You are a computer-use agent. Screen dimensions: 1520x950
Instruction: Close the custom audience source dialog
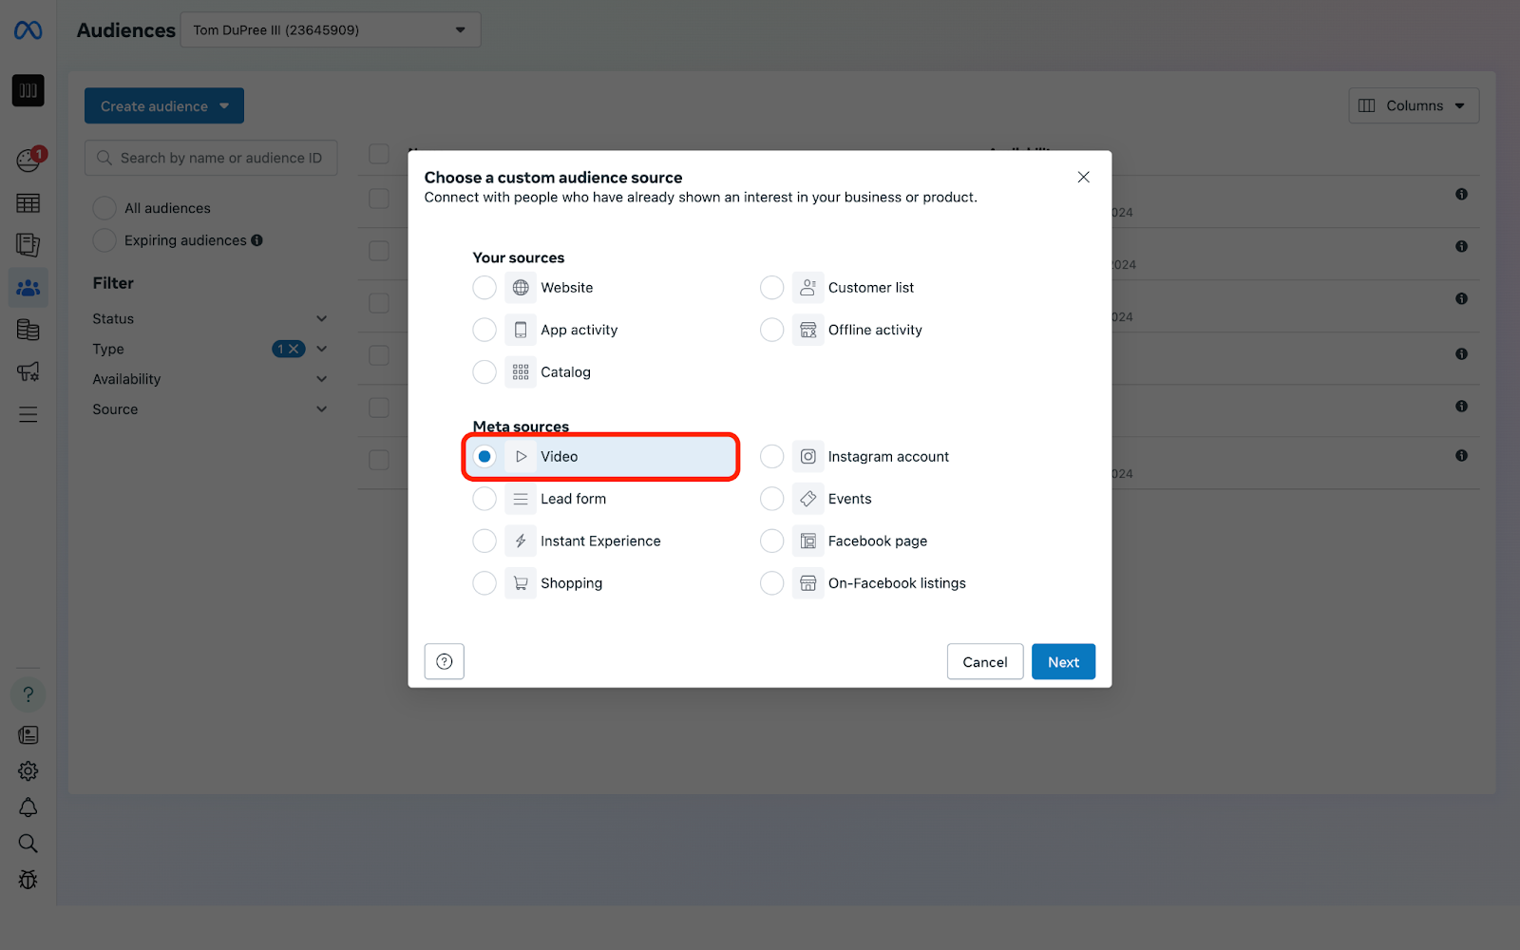(1083, 178)
